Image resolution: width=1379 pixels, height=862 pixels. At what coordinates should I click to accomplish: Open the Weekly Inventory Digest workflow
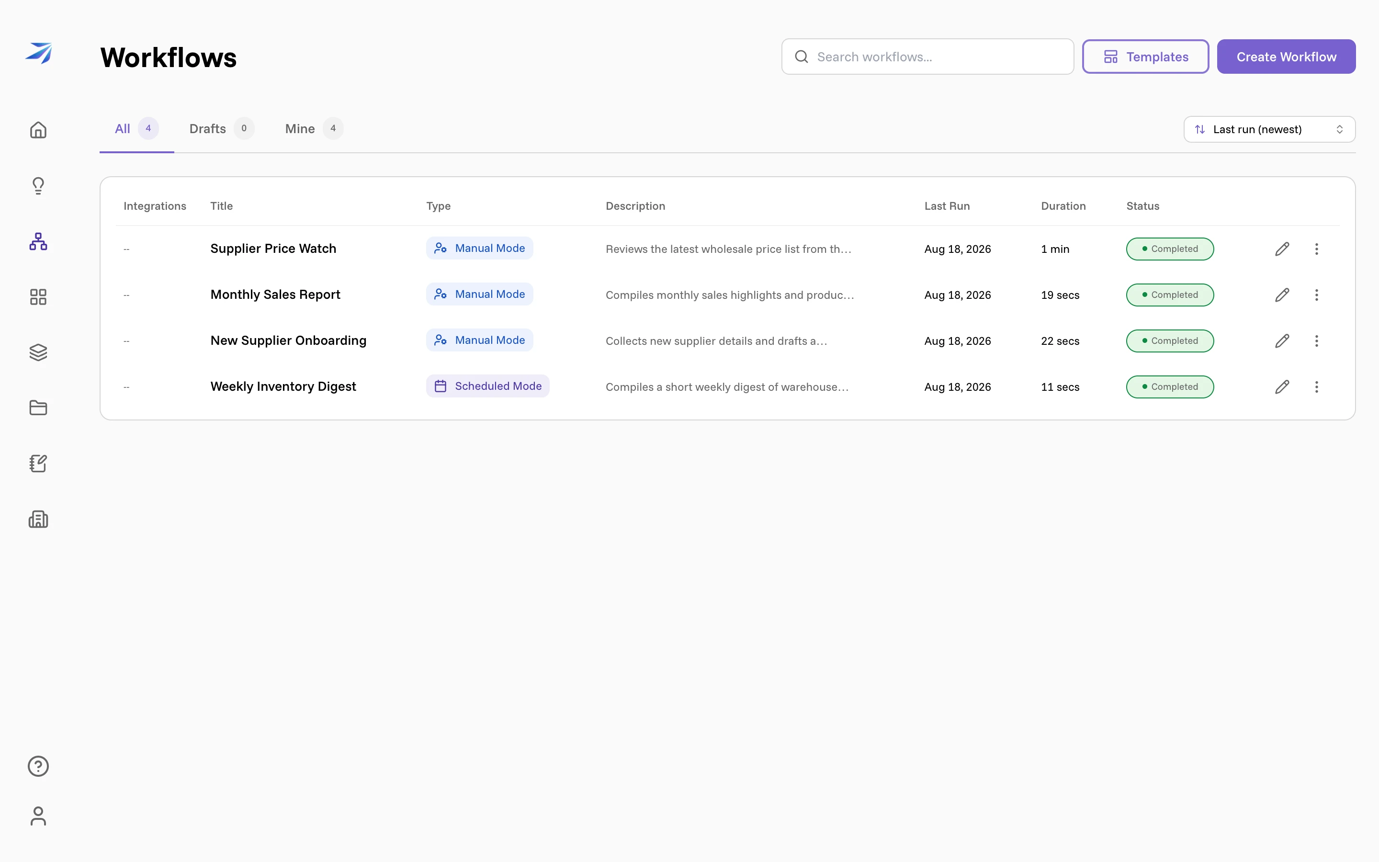point(283,387)
